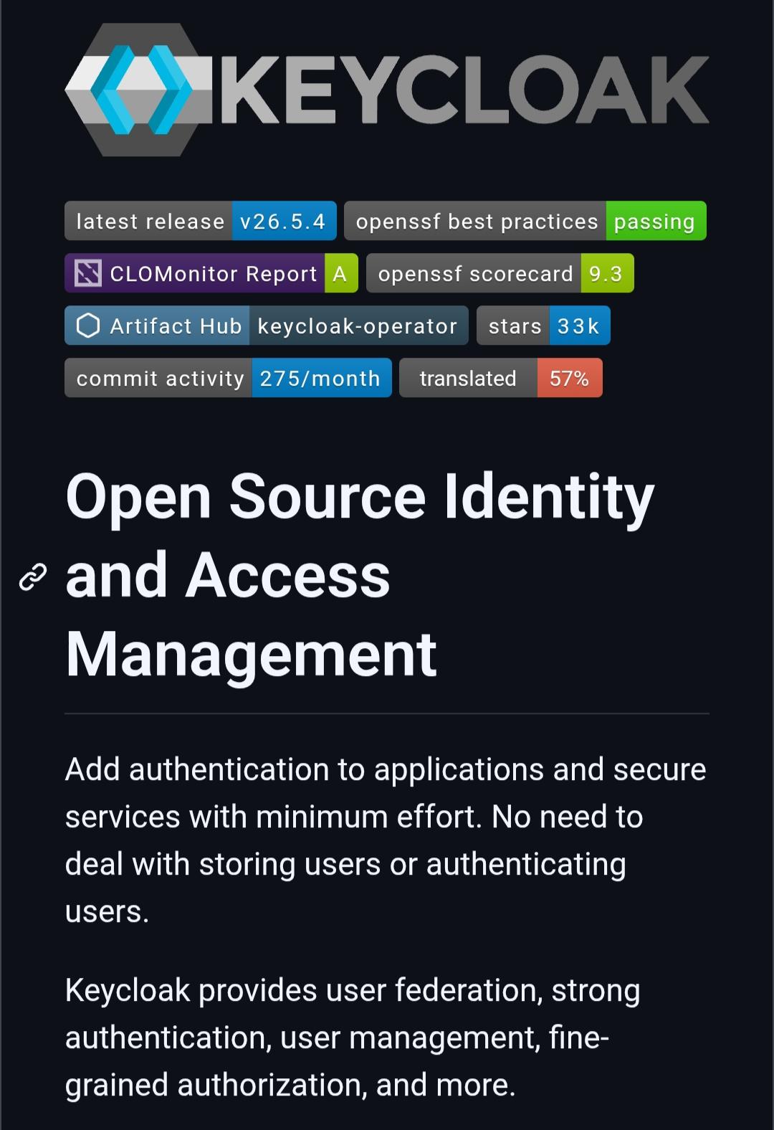
Task: Click the 'Open Source Identity' heading text
Action: tap(360, 497)
